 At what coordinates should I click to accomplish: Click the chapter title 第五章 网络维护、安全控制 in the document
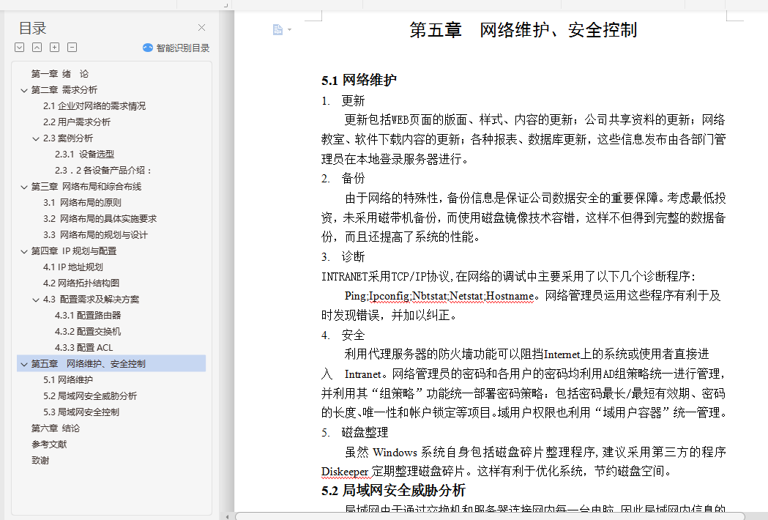pos(523,30)
